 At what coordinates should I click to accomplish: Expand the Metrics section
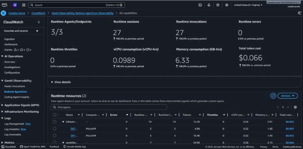[x=2, y=143]
